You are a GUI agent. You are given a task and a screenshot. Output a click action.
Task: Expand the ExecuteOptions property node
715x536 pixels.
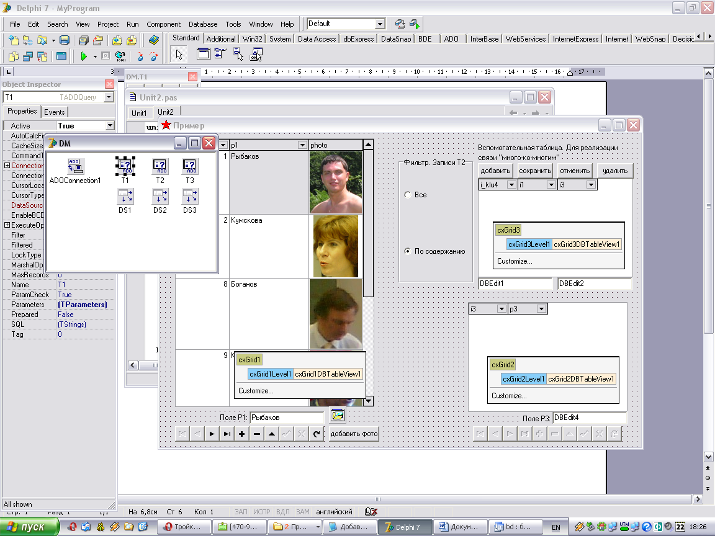(7, 225)
